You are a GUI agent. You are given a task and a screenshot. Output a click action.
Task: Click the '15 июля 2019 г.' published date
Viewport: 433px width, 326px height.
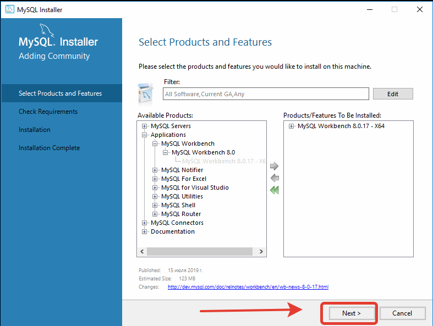[x=185, y=270]
